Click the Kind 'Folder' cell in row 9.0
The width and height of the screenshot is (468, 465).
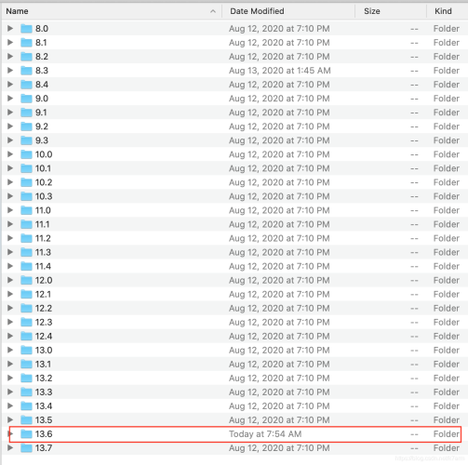[447, 99]
